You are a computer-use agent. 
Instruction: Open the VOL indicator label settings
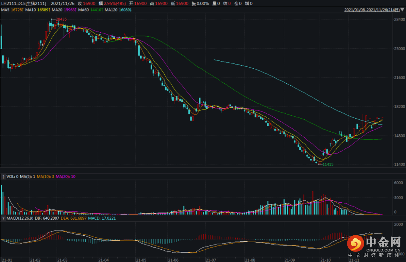coord(13,176)
